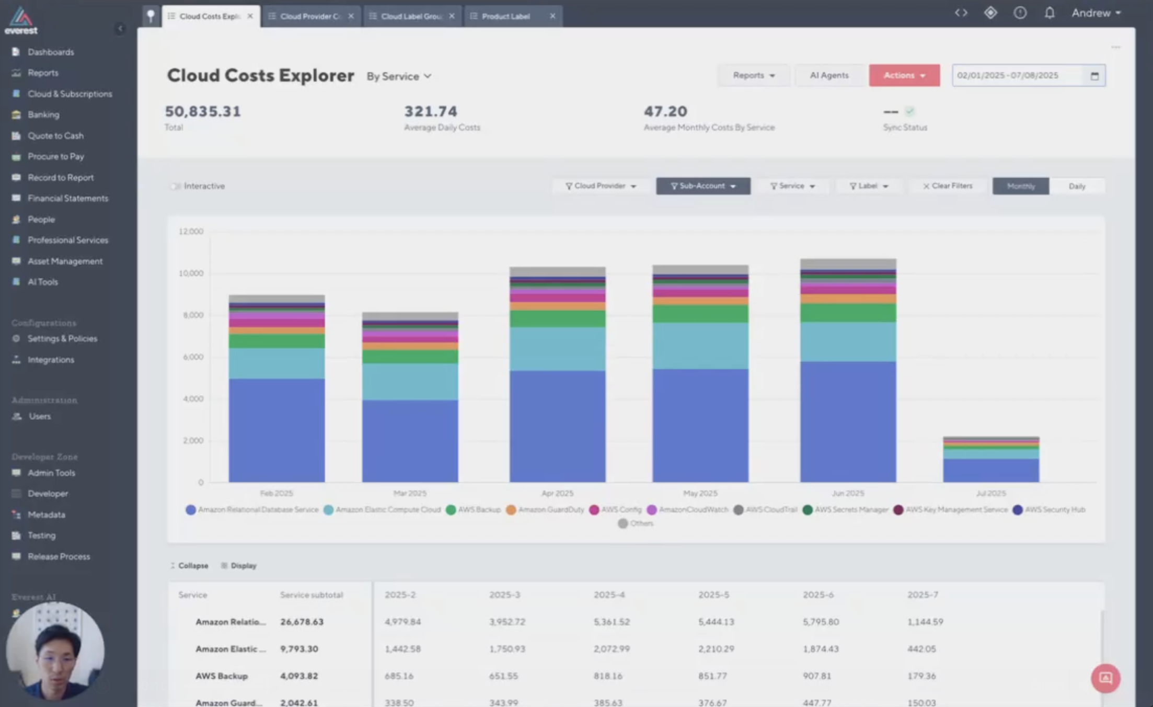The height and width of the screenshot is (707, 1153).
Task: Click the Integrations icon
Action: (x=16, y=360)
